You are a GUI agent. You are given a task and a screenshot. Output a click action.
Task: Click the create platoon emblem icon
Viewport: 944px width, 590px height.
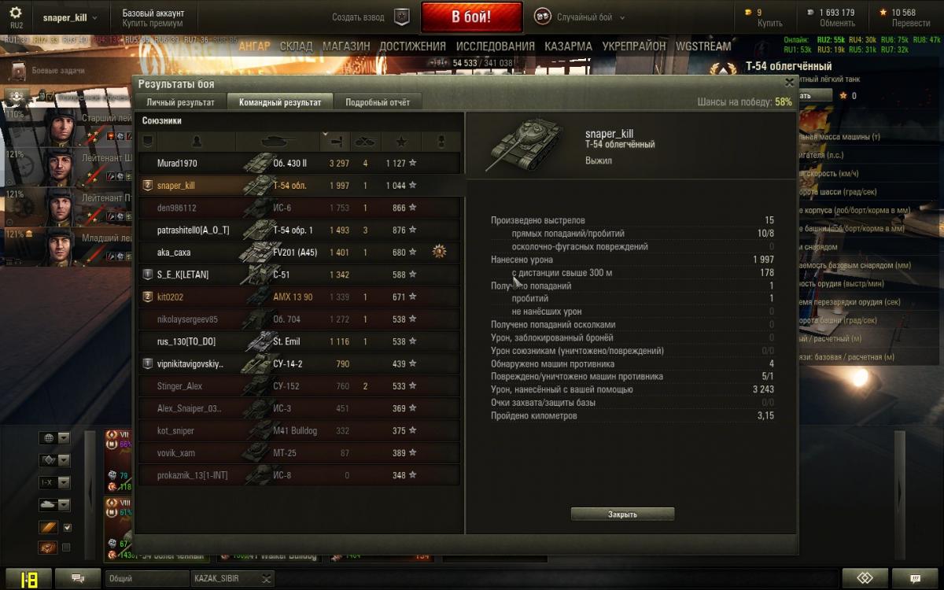(x=402, y=17)
